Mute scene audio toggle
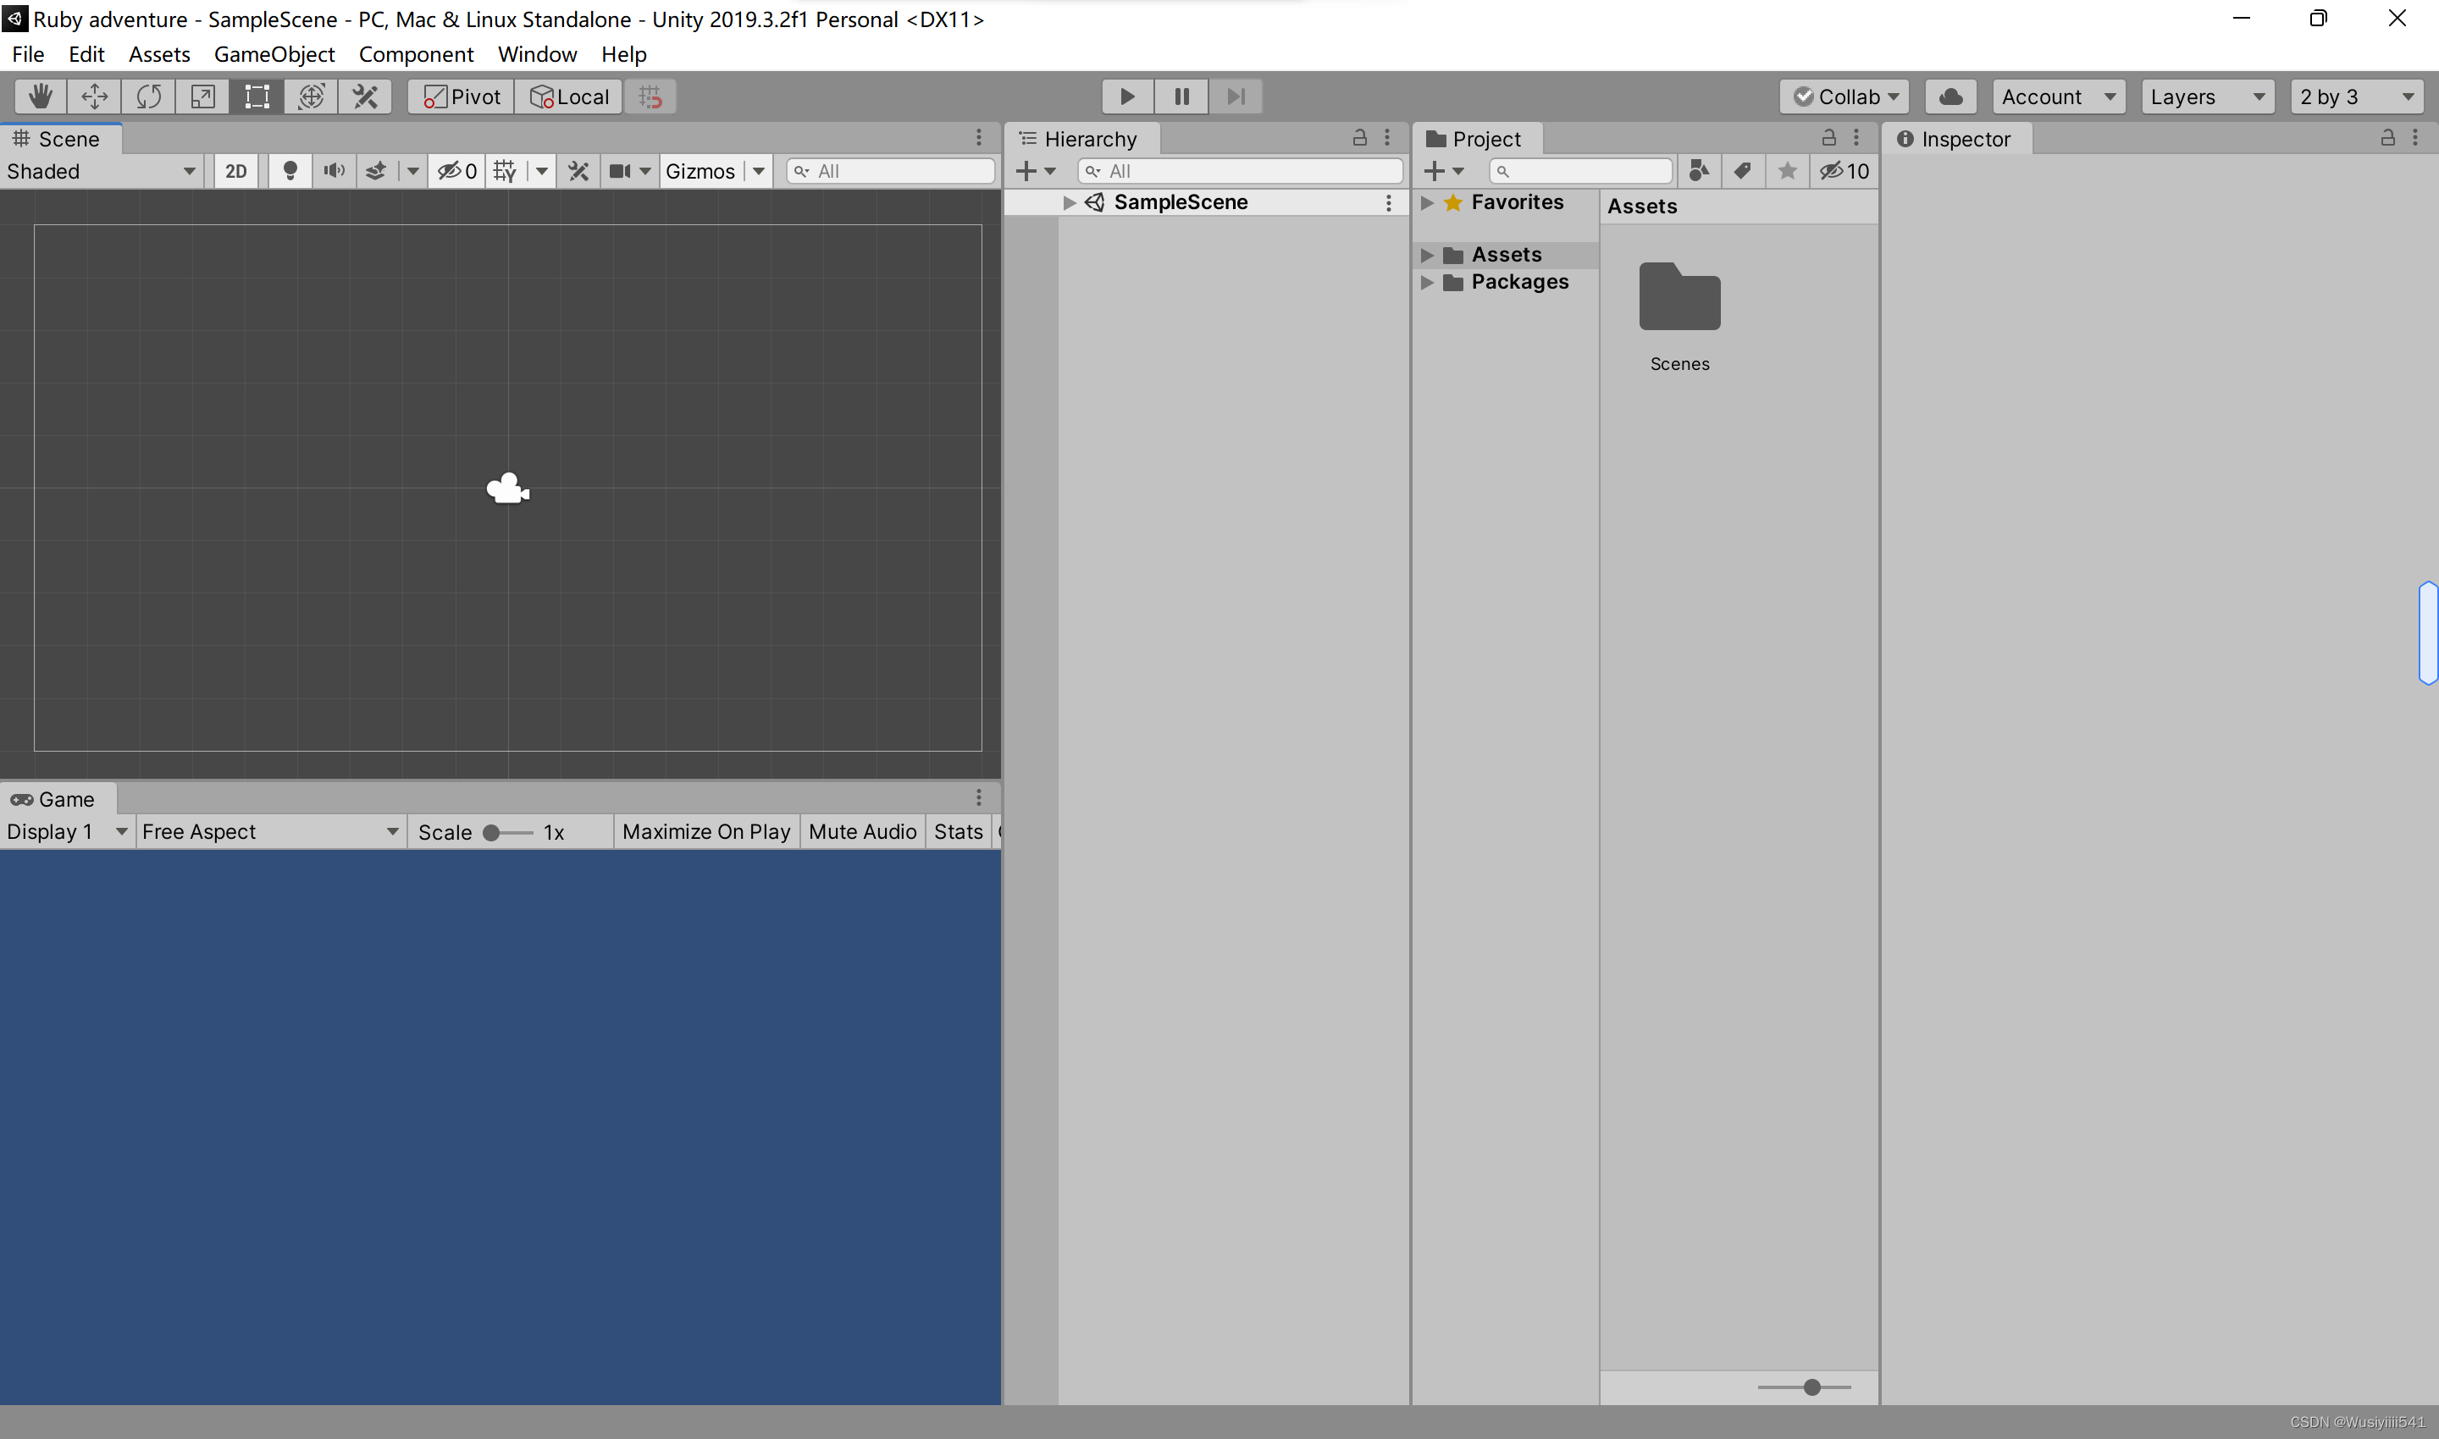Screen dimensions: 2439x1439 click(x=334, y=172)
